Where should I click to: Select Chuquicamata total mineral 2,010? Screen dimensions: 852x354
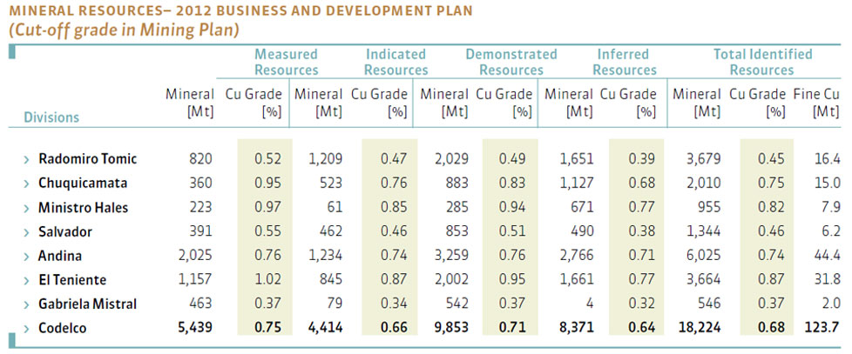[x=703, y=184]
